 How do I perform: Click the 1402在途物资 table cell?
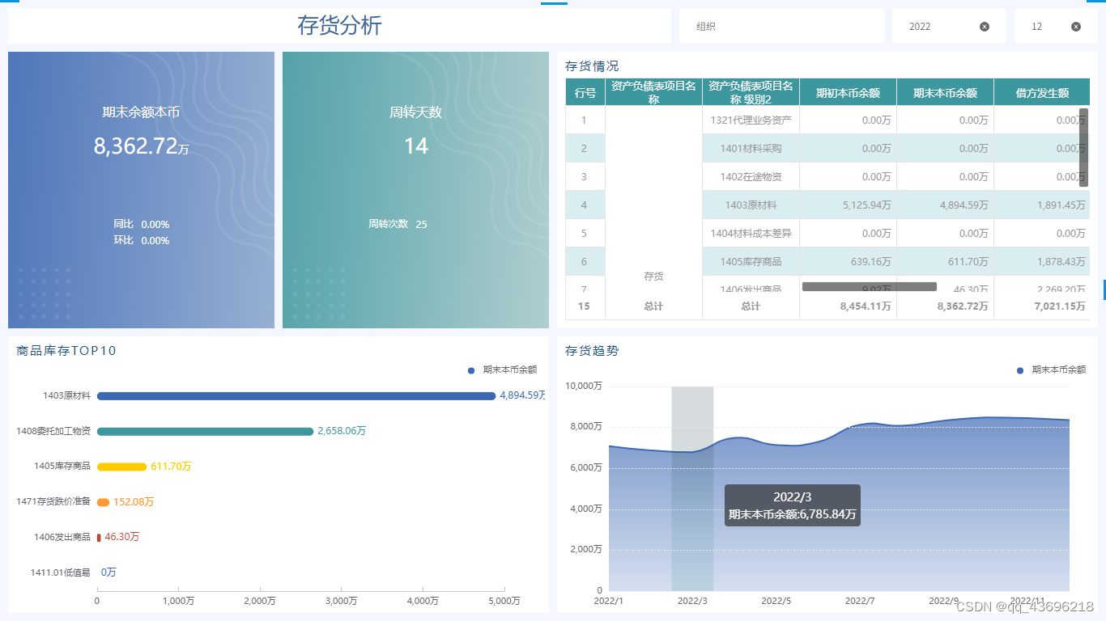pyautogui.click(x=751, y=176)
